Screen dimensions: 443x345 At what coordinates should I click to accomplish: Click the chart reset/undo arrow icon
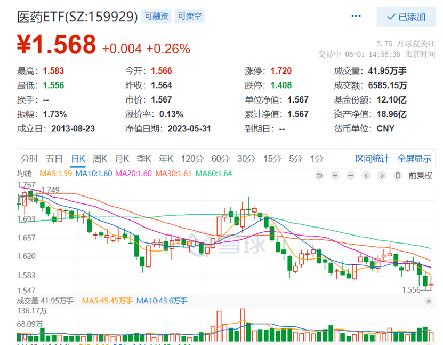point(319,176)
